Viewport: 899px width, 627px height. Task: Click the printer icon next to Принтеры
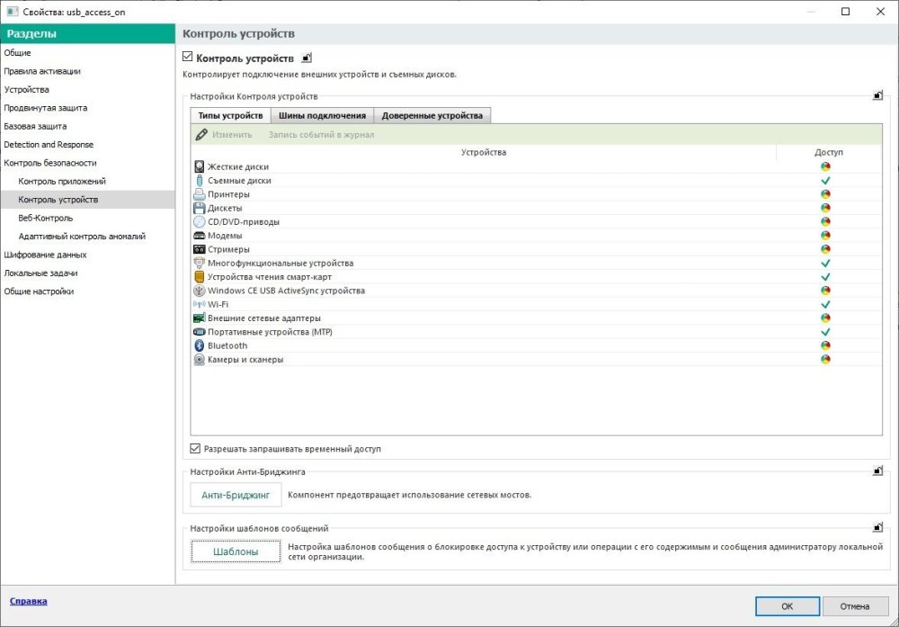point(199,194)
